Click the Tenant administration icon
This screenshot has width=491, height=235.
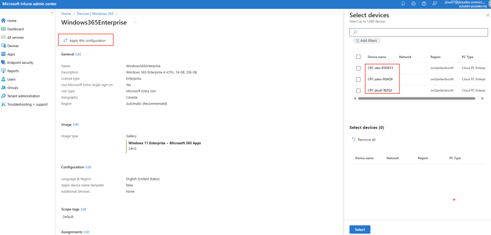coord(3,96)
